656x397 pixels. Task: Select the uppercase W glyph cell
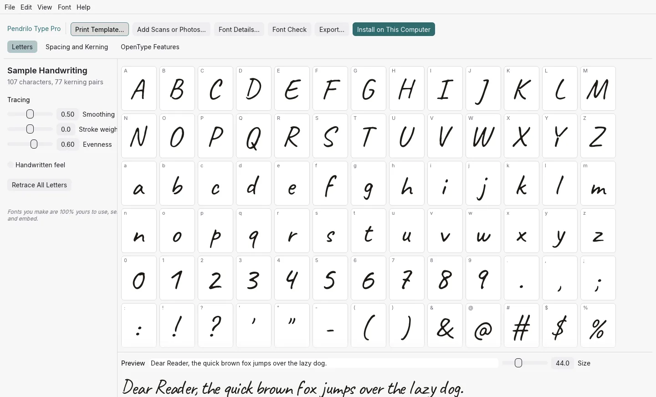click(483, 136)
